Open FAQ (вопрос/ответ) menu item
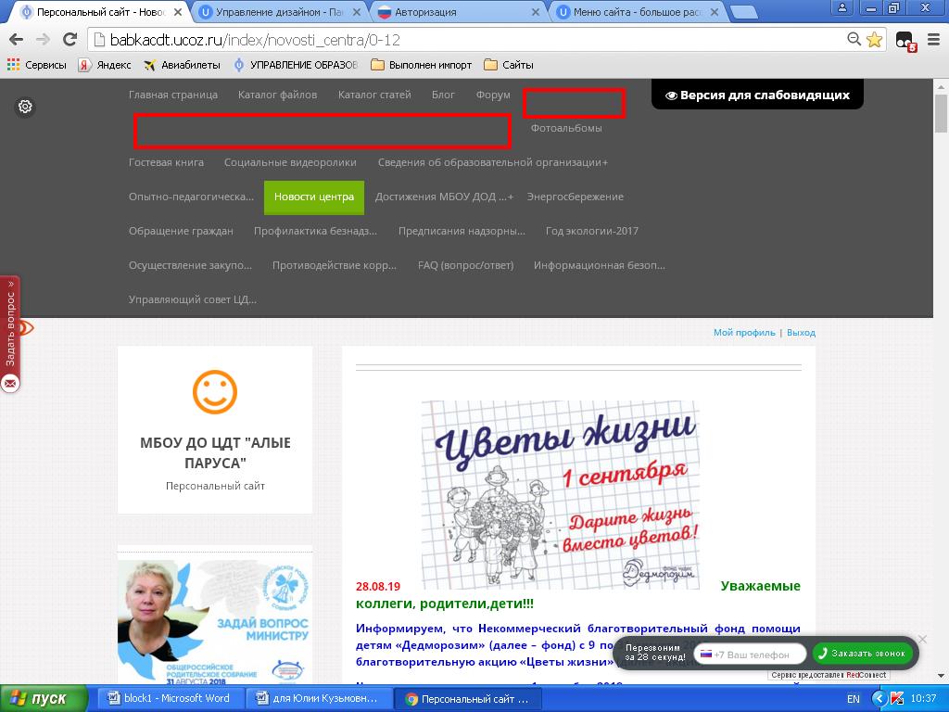The width and height of the screenshot is (949, 712). [x=465, y=265]
